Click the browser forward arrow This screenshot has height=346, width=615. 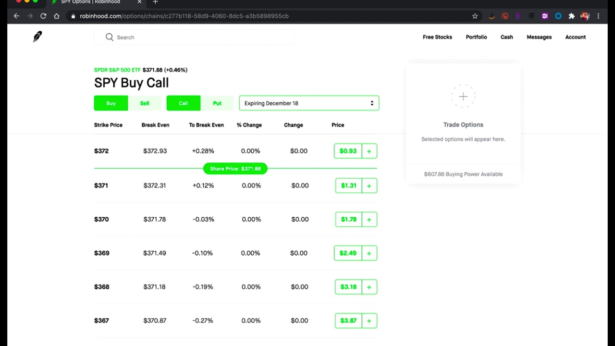coord(30,16)
